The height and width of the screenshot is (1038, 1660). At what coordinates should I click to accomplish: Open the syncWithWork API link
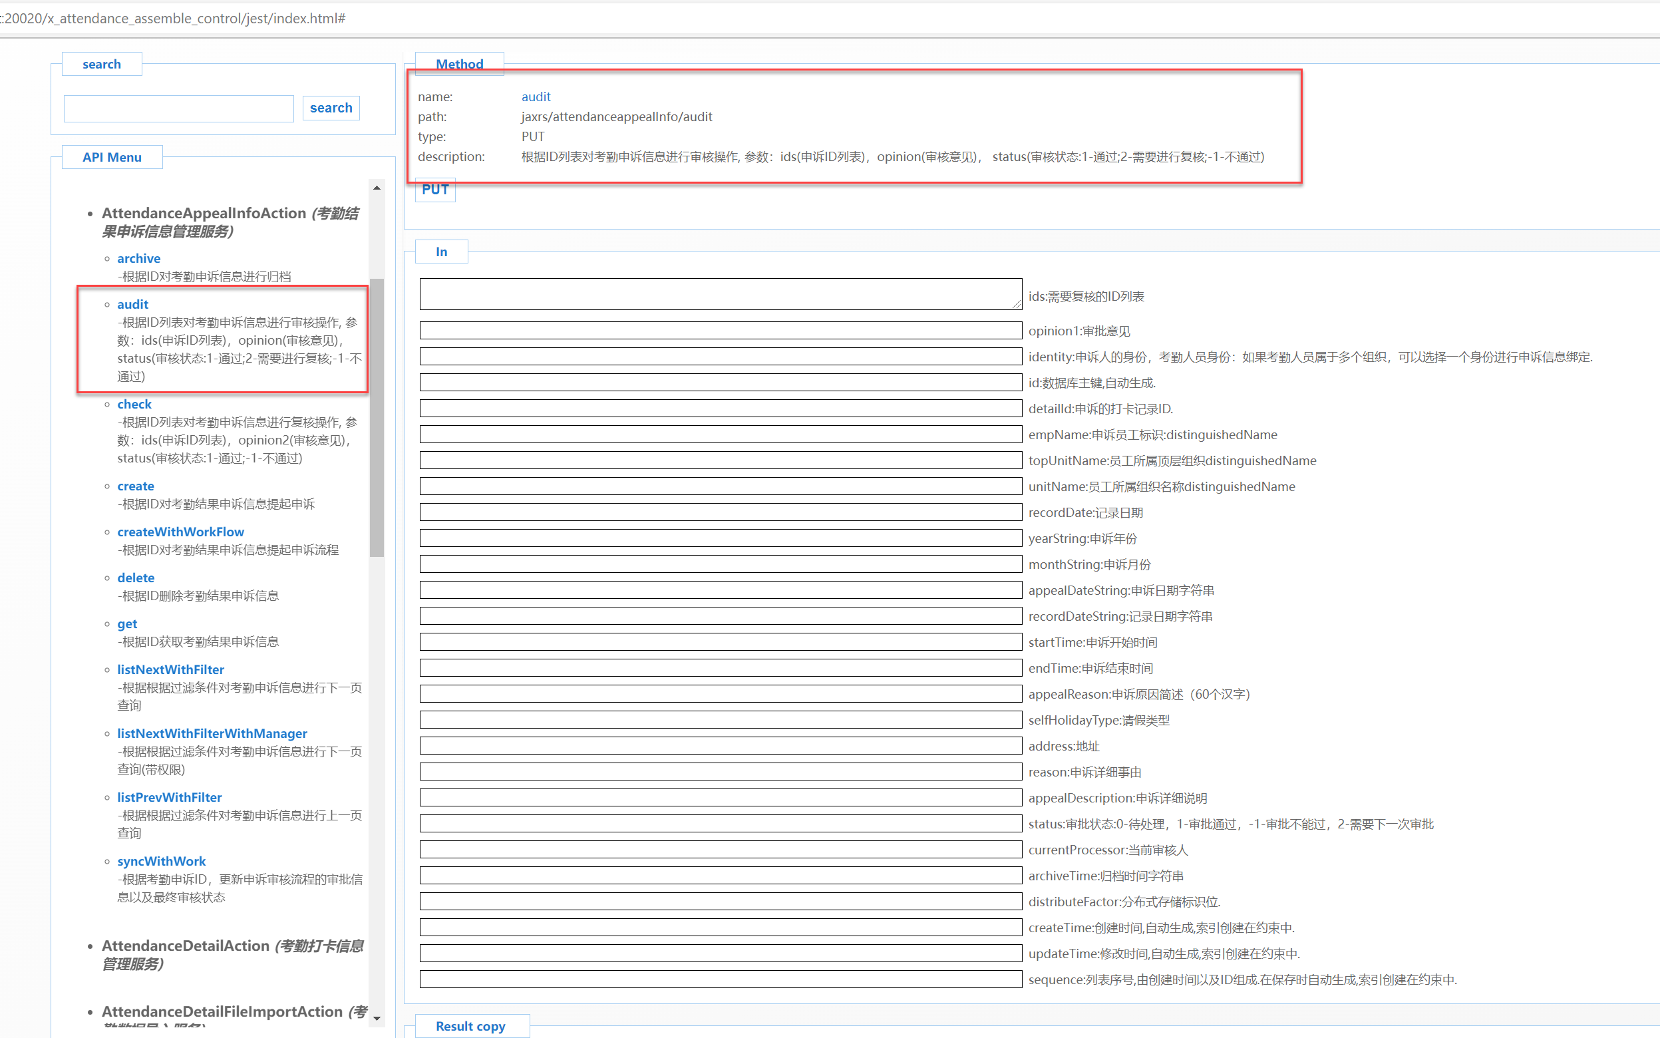[161, 861]
